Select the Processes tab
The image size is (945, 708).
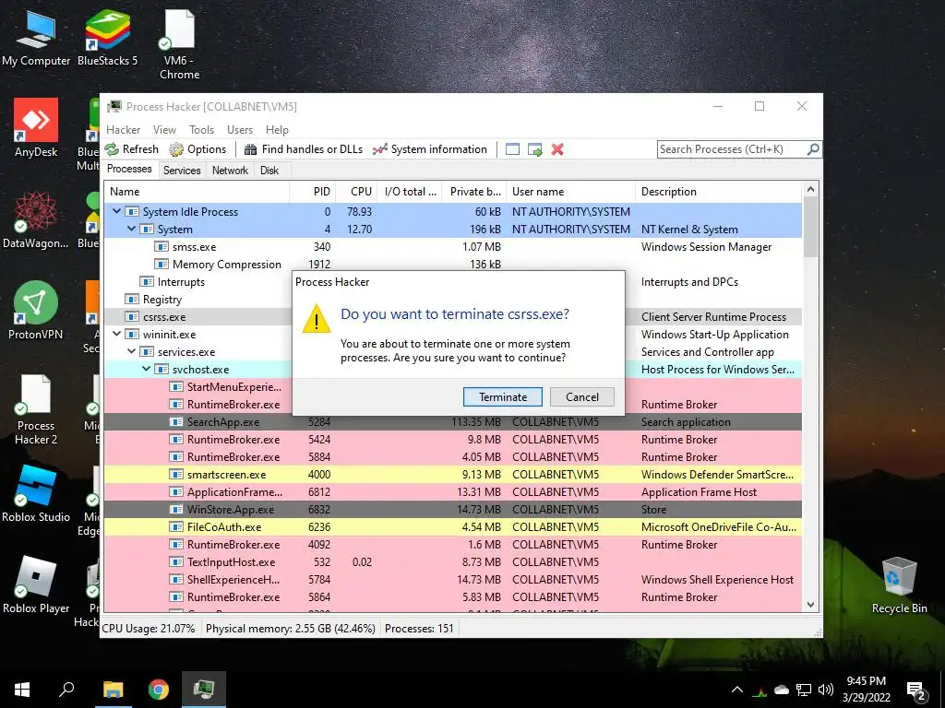click(129, 170)
